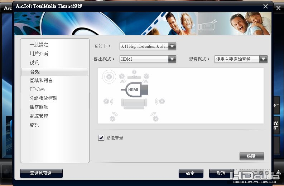The height and width of the screenshot is (186, 284).
Task: Uncheck the 記憶音量 checkbox
Action: coord(101,138)
